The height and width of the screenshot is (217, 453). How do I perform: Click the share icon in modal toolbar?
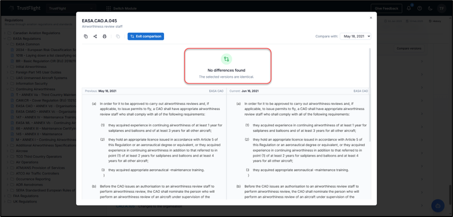(x=95, y=36)
